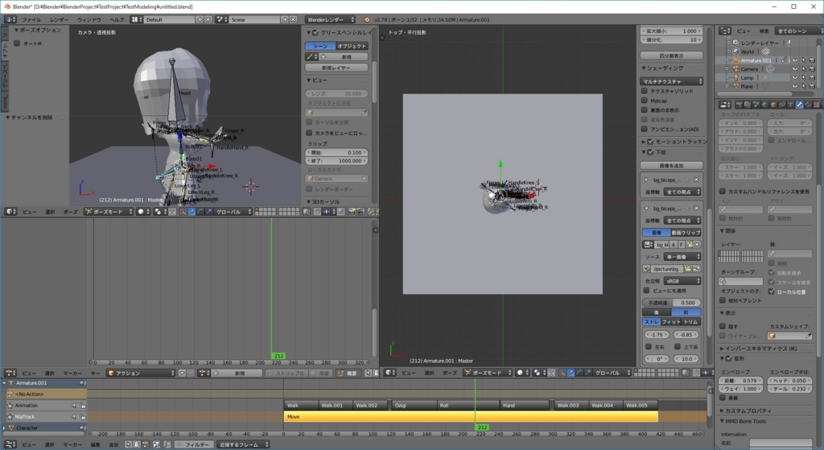Enable the オートIK checkbox
The height and width of the screenshot is (450, 824).
point(18,43)
